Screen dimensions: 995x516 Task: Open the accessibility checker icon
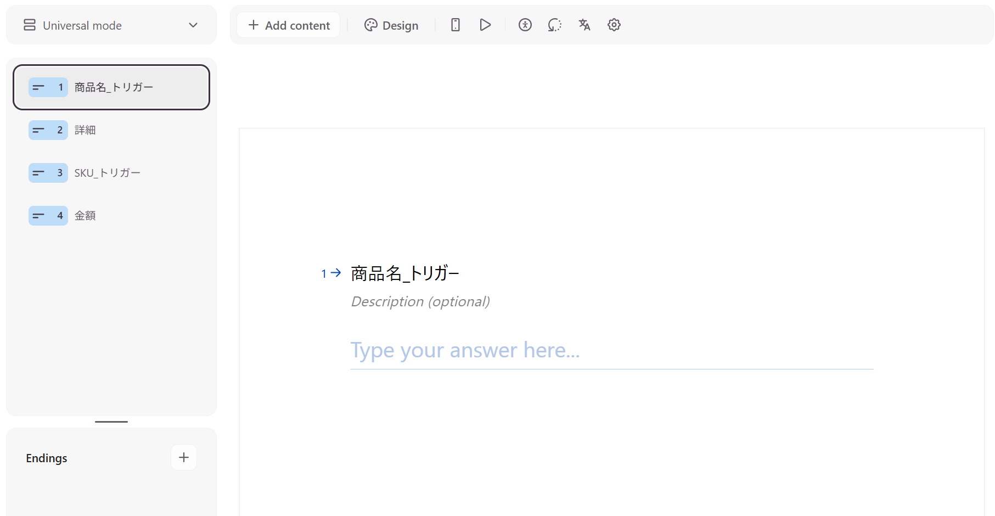click(525, 25)
